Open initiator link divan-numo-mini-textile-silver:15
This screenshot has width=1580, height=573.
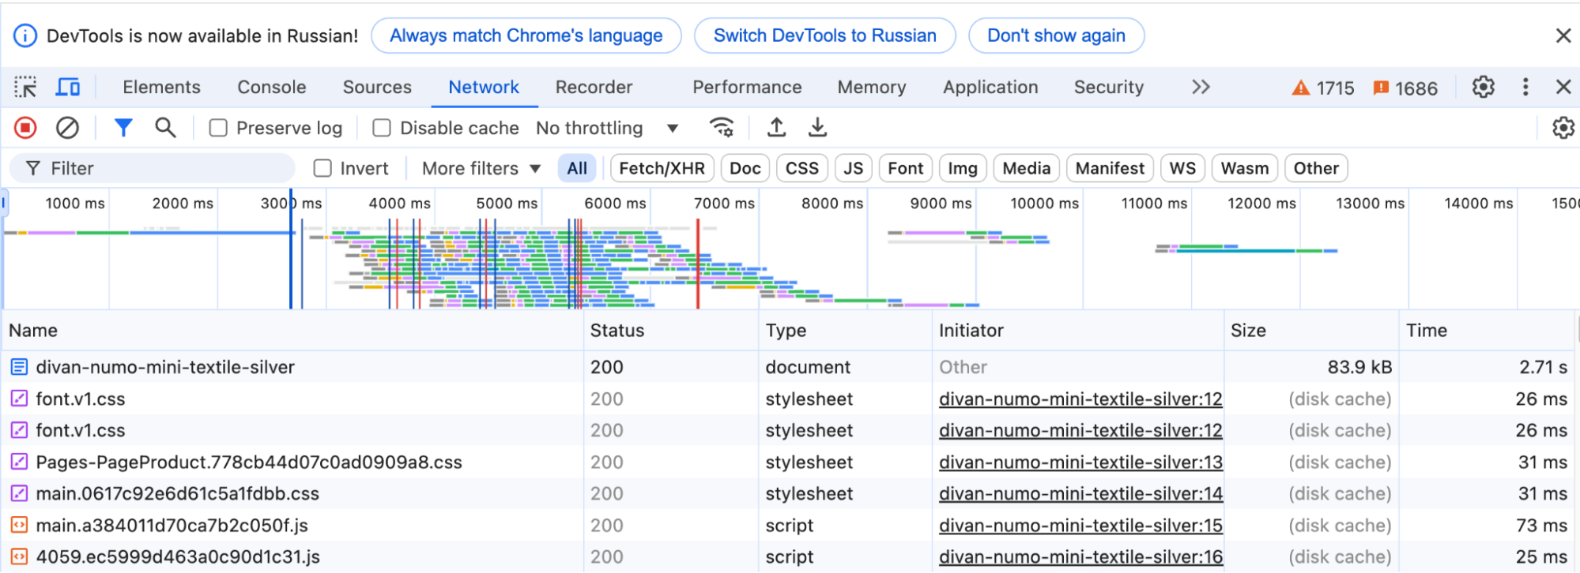pyautogui.click(x=1080, y=525)
